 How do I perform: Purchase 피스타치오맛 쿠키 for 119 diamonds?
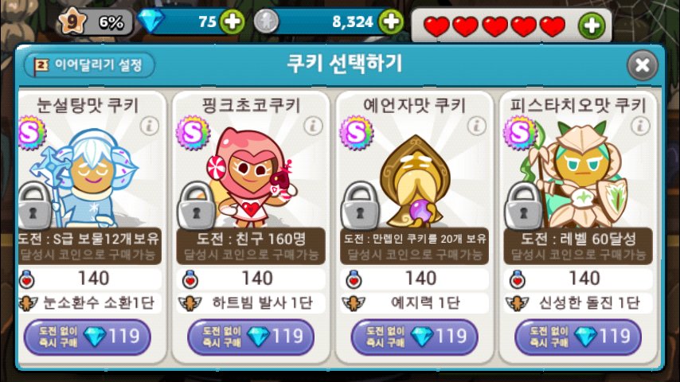click(x=577, y=337)
